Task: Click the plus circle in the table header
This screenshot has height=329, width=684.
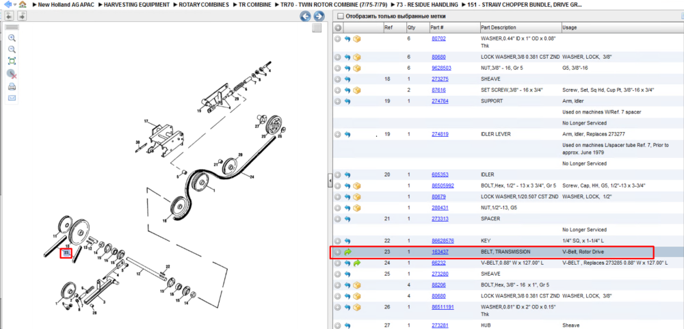Action: click(x=338, y=27)
